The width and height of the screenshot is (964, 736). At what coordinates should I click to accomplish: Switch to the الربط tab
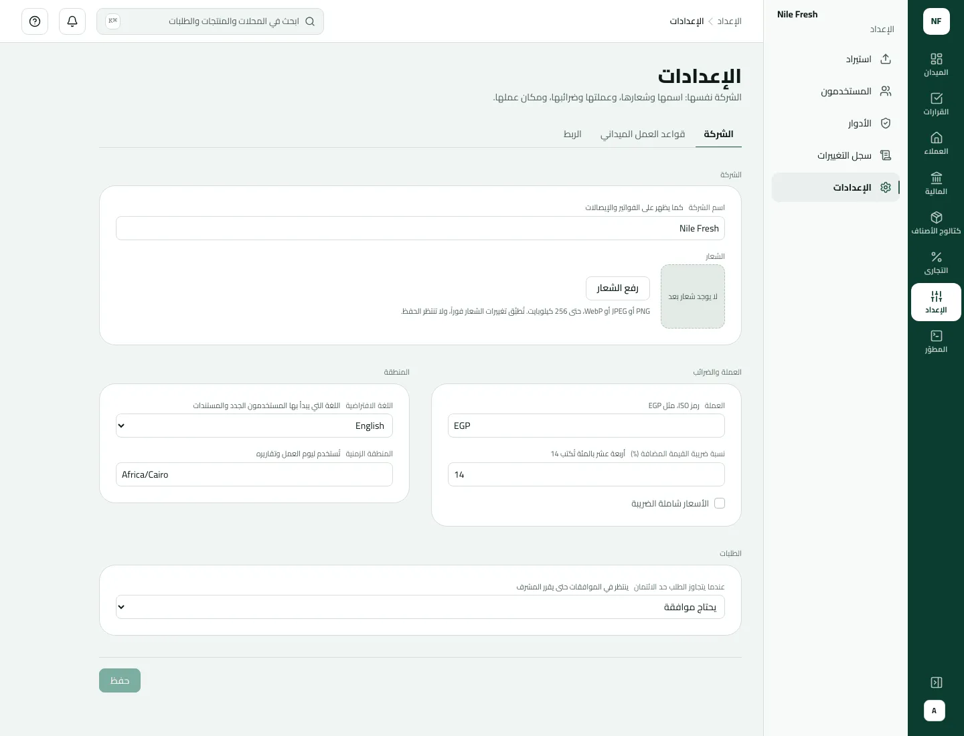tap(572, 134)
